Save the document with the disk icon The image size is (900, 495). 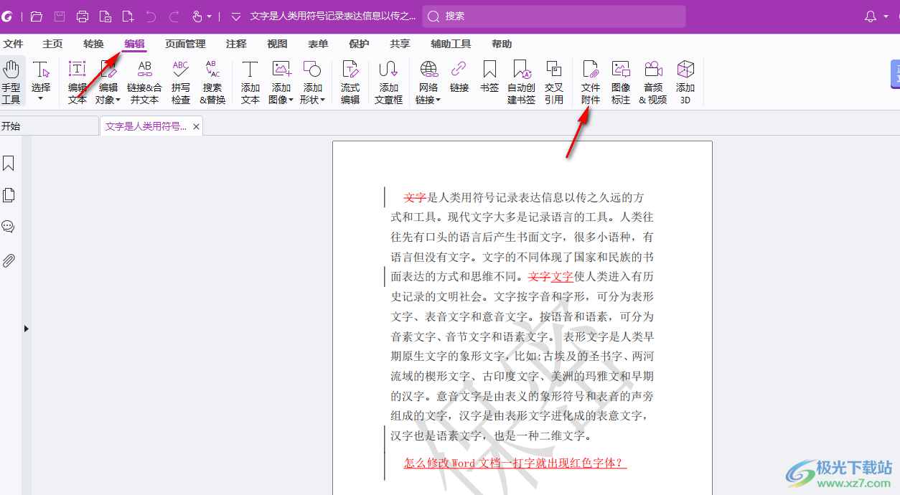pyautogui.click(x=60, y=16)
